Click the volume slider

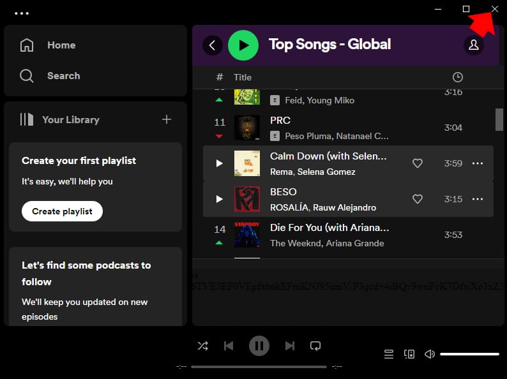469,354
